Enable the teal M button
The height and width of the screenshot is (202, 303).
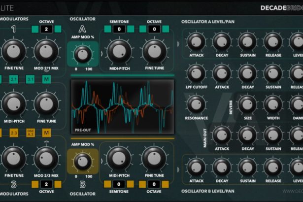46,79
